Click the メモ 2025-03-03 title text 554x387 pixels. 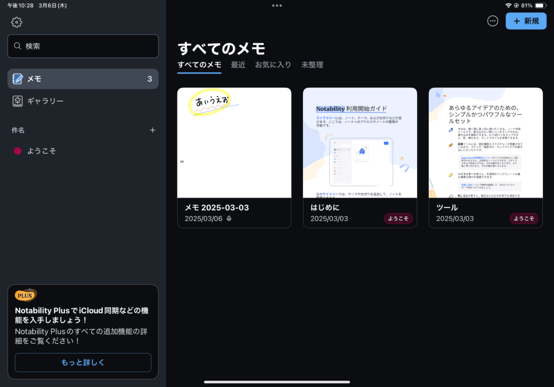click(x=217, y=207)
